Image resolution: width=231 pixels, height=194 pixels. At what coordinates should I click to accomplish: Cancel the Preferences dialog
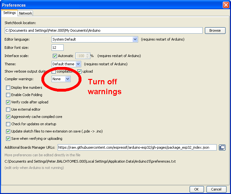pos(216,189)
